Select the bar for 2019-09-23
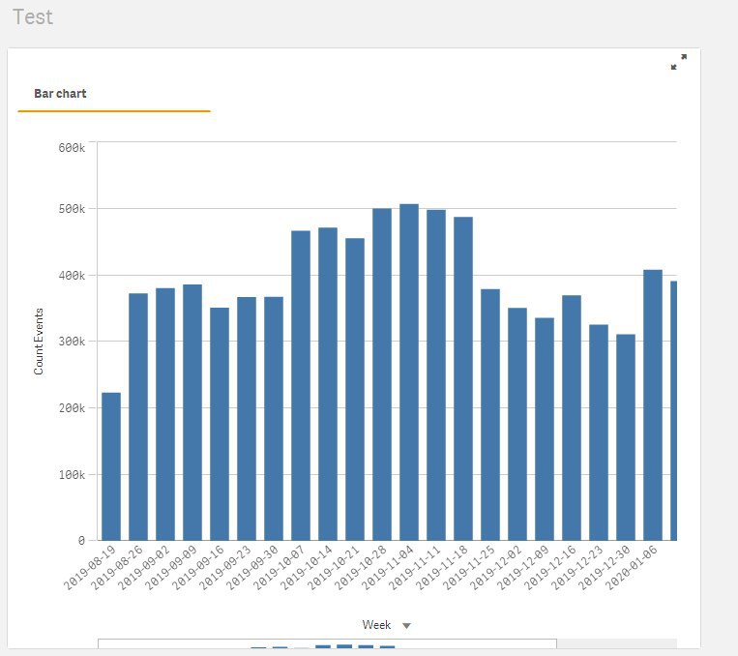The height and width of the screenshot is (656, 738). coord(247,419)
